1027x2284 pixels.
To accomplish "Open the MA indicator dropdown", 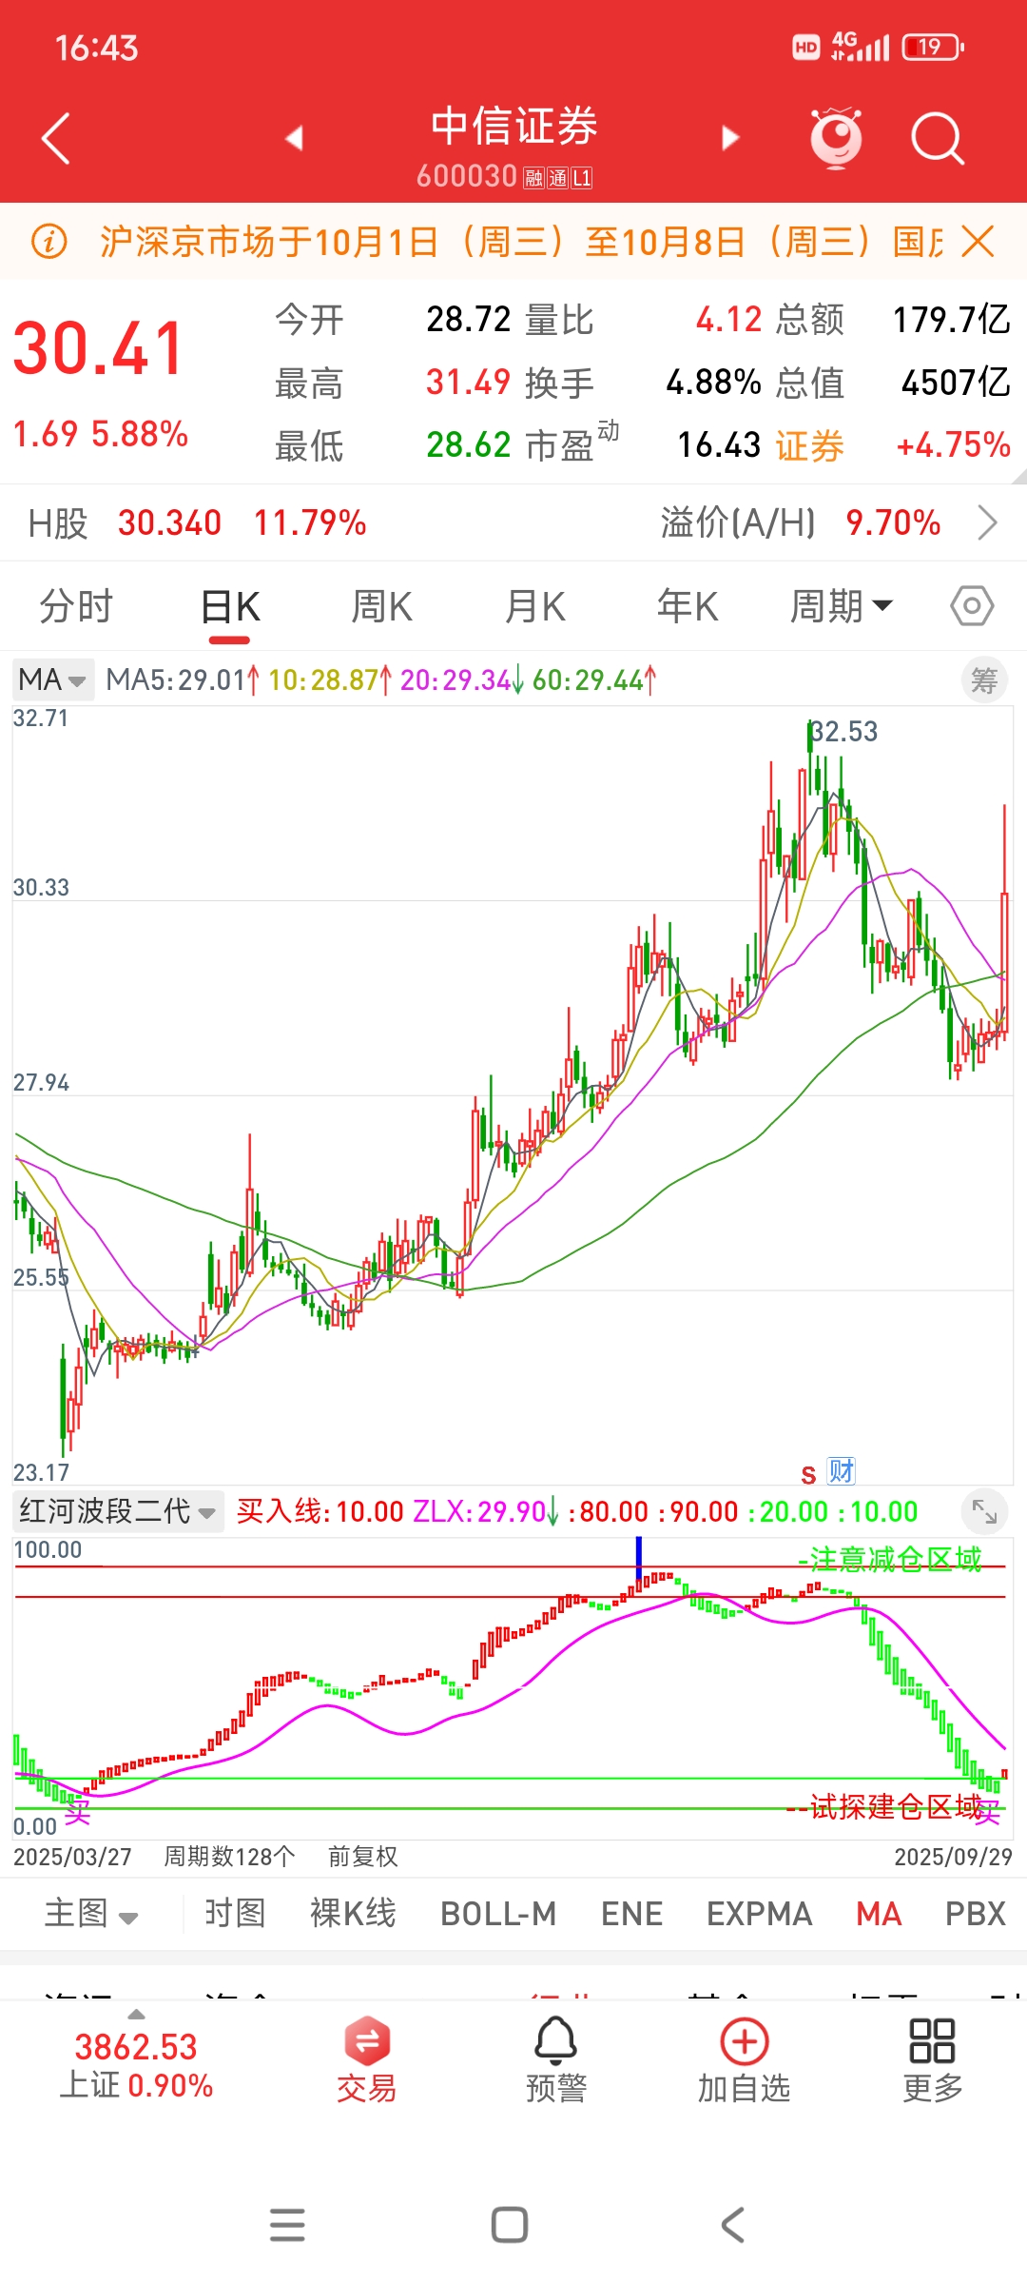I will click(53, 679).
